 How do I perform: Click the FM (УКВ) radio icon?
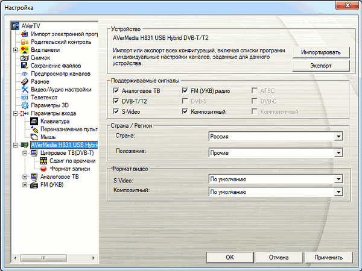tap(34, 185)
